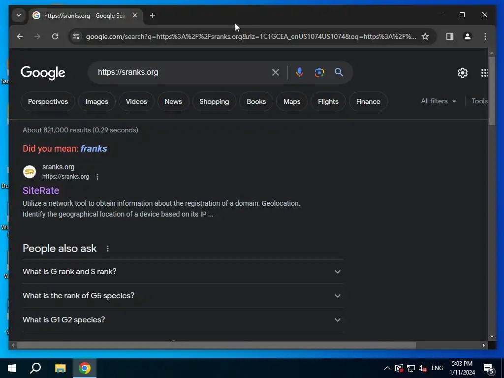Go back to the previous page
504x378 pixels.
click(20, 36)
